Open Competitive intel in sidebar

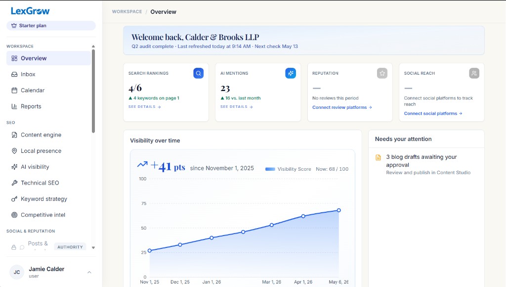(x=48, y=215)
